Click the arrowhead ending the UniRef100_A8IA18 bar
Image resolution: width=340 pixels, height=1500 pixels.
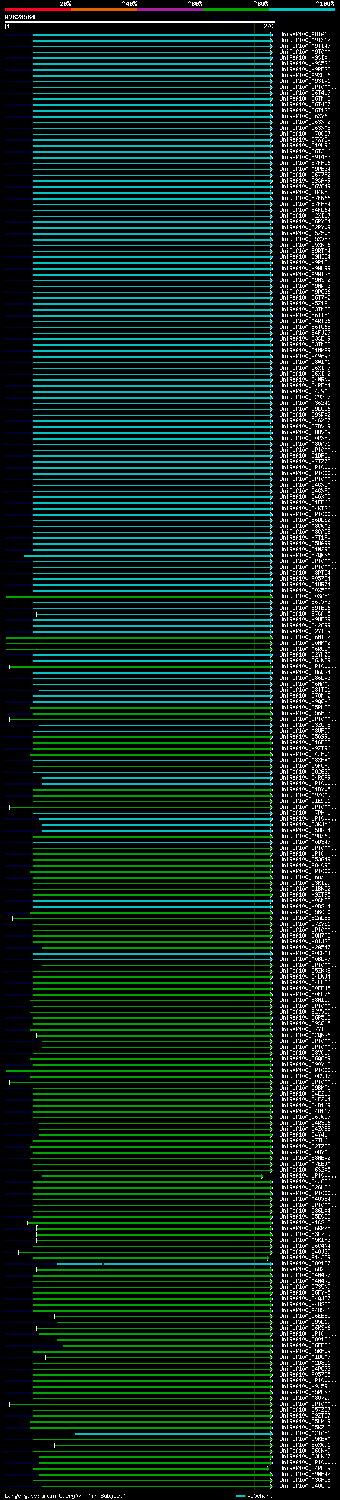(271, 35)
